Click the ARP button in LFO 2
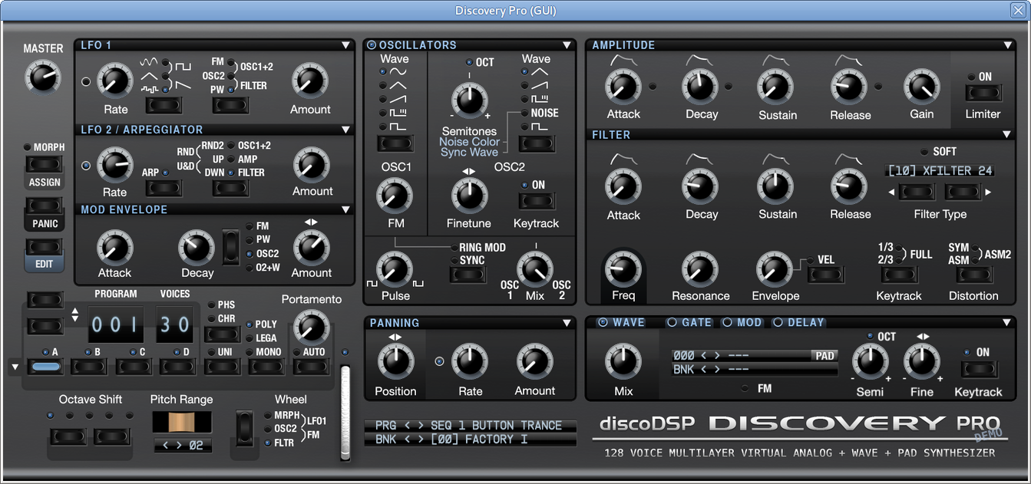The height and width of the screenshot is (484, 1031). pos(164,188)
